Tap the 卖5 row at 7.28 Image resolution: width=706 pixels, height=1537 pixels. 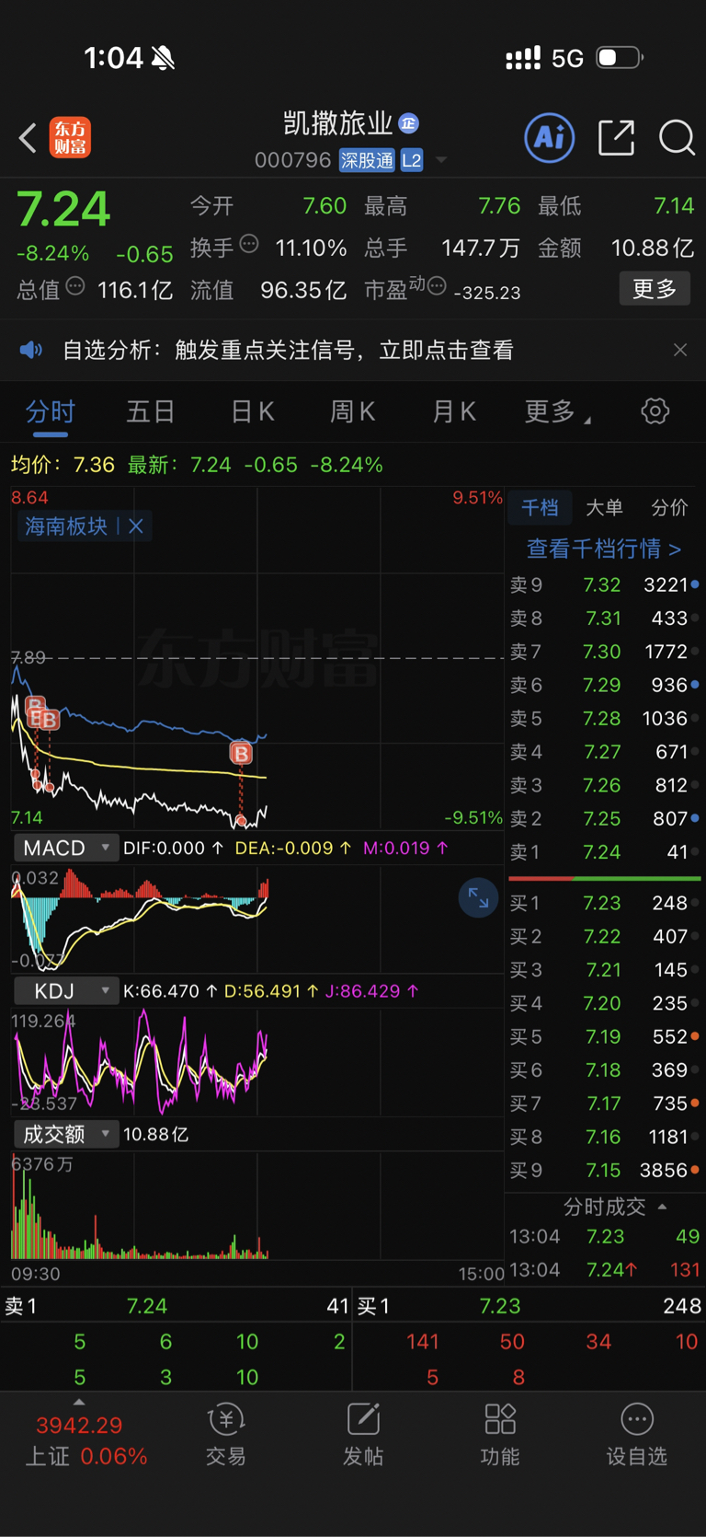pyautogui.click(x=604, y=718)
